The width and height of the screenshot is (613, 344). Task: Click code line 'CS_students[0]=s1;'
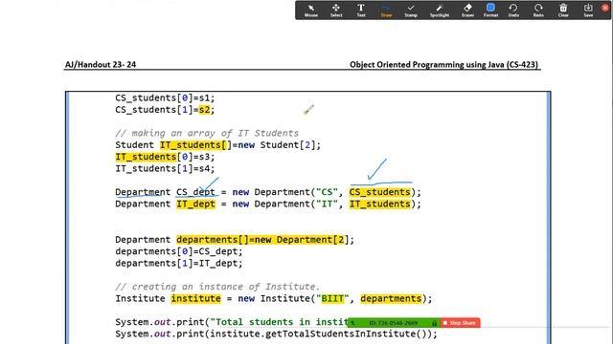click(x=165, y=97)
